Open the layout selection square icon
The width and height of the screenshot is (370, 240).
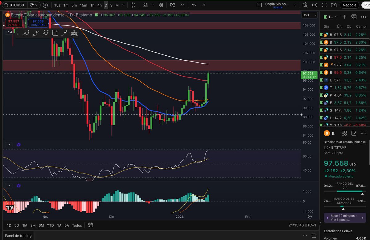(259, 5)
